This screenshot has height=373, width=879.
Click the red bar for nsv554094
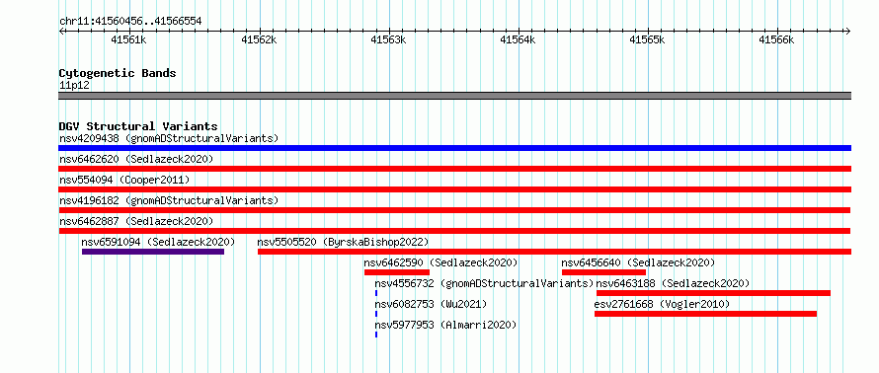click(x=454, y=189)
